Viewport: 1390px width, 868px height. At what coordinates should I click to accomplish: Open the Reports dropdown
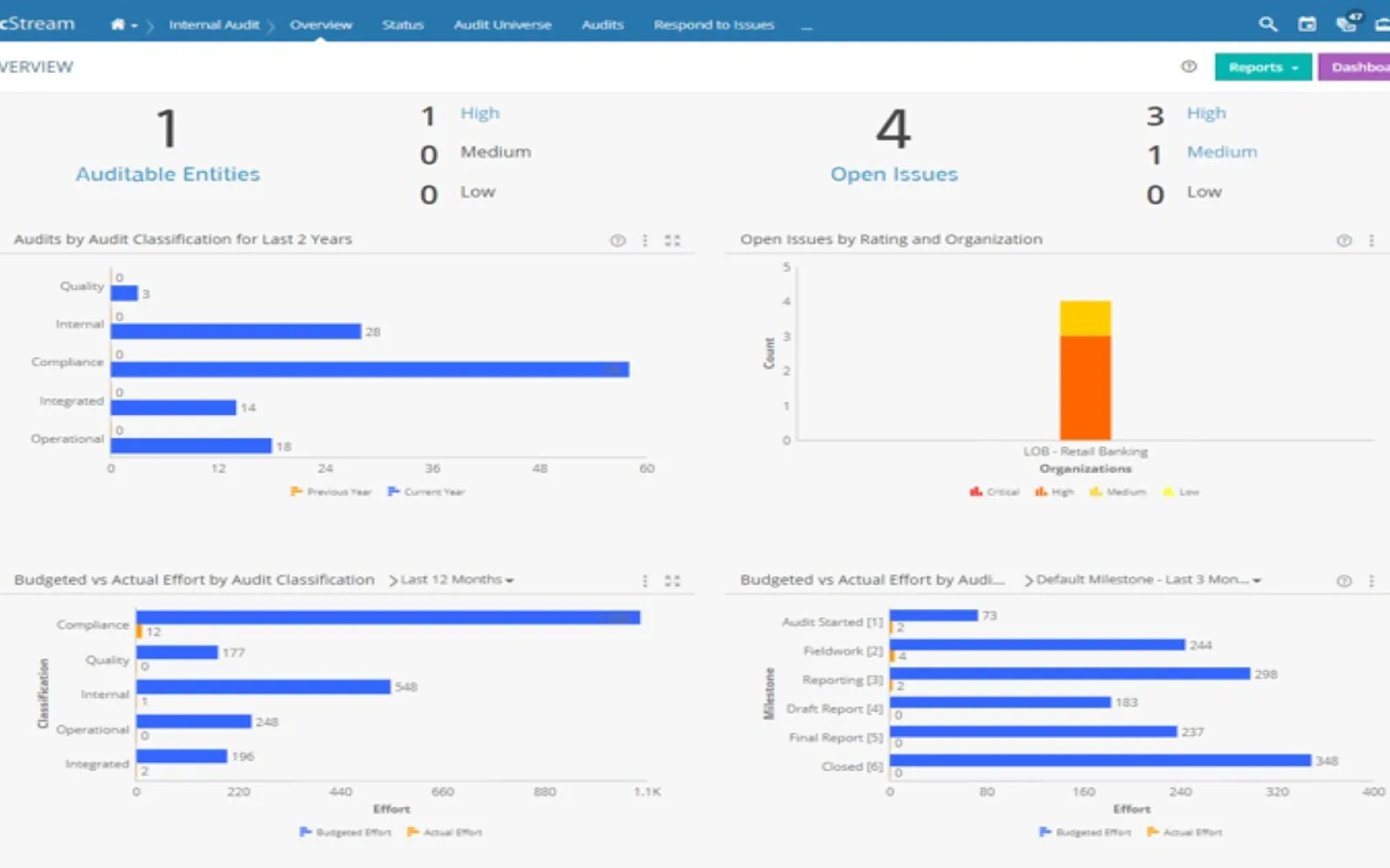(x=1263, y=67)
